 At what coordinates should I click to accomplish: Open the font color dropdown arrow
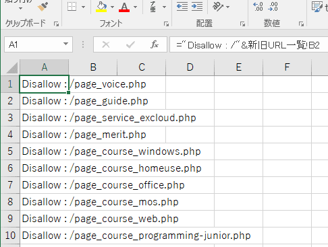(135, 7)
